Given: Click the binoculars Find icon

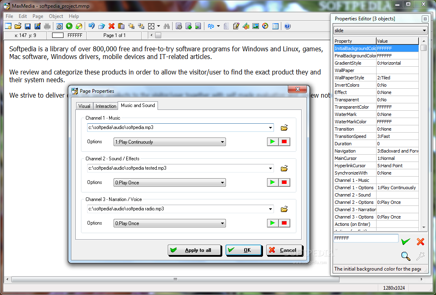Looking at the screenshot, I should [167, 26].
